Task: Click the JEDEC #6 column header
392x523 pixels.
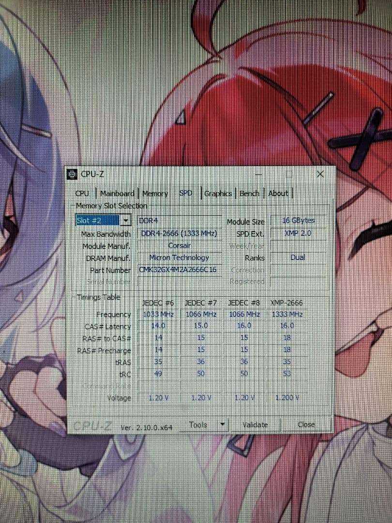Action: (x=158, y=303)
